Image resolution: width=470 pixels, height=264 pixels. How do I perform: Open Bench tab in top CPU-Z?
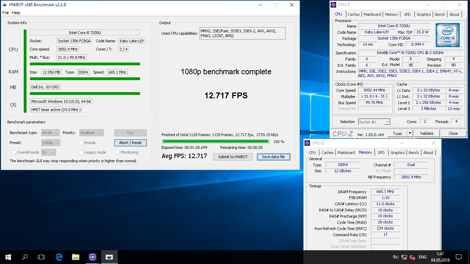pos(440,14)
